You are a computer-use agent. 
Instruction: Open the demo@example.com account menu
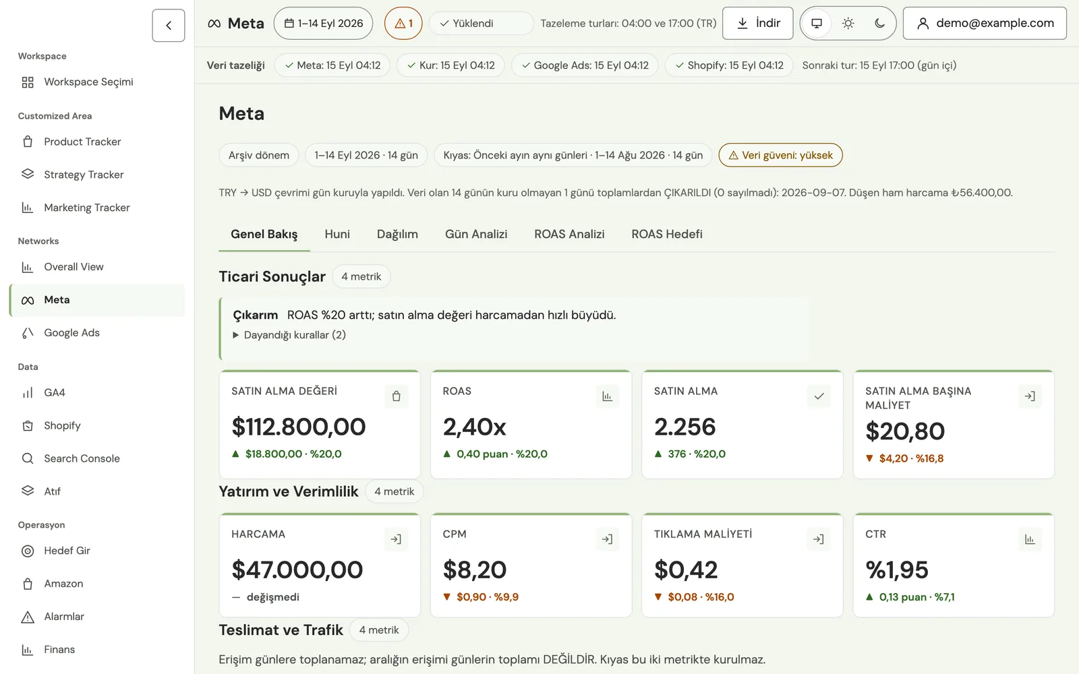point(985,24)
